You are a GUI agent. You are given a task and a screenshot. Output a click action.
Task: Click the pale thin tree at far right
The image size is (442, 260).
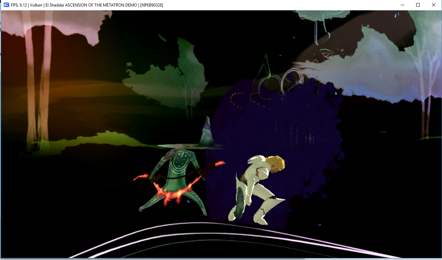(425, 86)
